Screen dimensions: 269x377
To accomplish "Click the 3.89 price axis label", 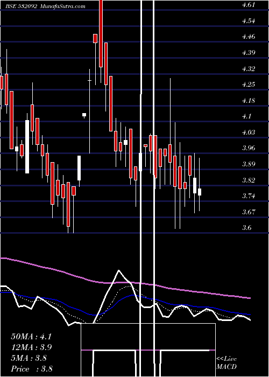I will coord(249,164).
